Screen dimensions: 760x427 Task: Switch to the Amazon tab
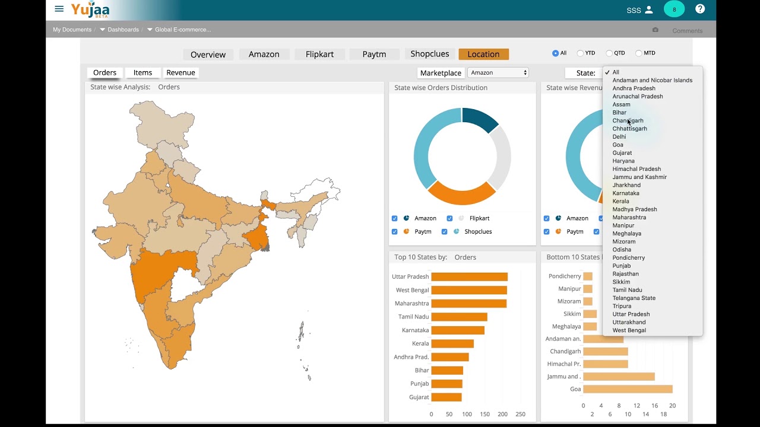264,54
